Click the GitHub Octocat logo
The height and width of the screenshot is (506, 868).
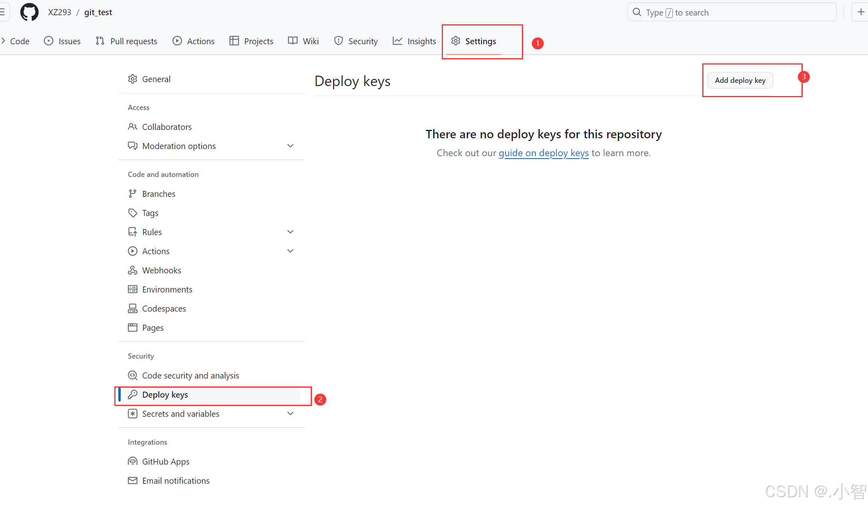coord(29,12)
